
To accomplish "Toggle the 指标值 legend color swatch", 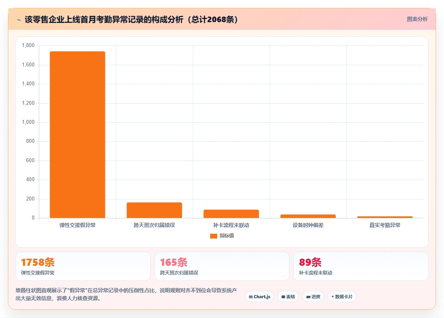I will tap(214, 236).
